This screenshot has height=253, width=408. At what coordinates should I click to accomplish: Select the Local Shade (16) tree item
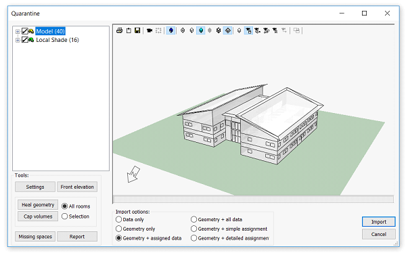(58, 40)
